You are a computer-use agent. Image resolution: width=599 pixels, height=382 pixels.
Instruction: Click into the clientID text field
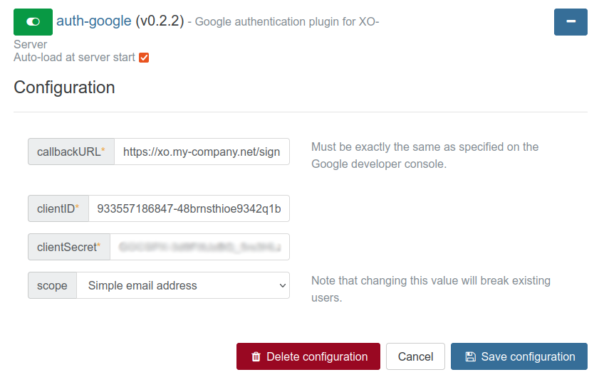click(x=189, y=208)
